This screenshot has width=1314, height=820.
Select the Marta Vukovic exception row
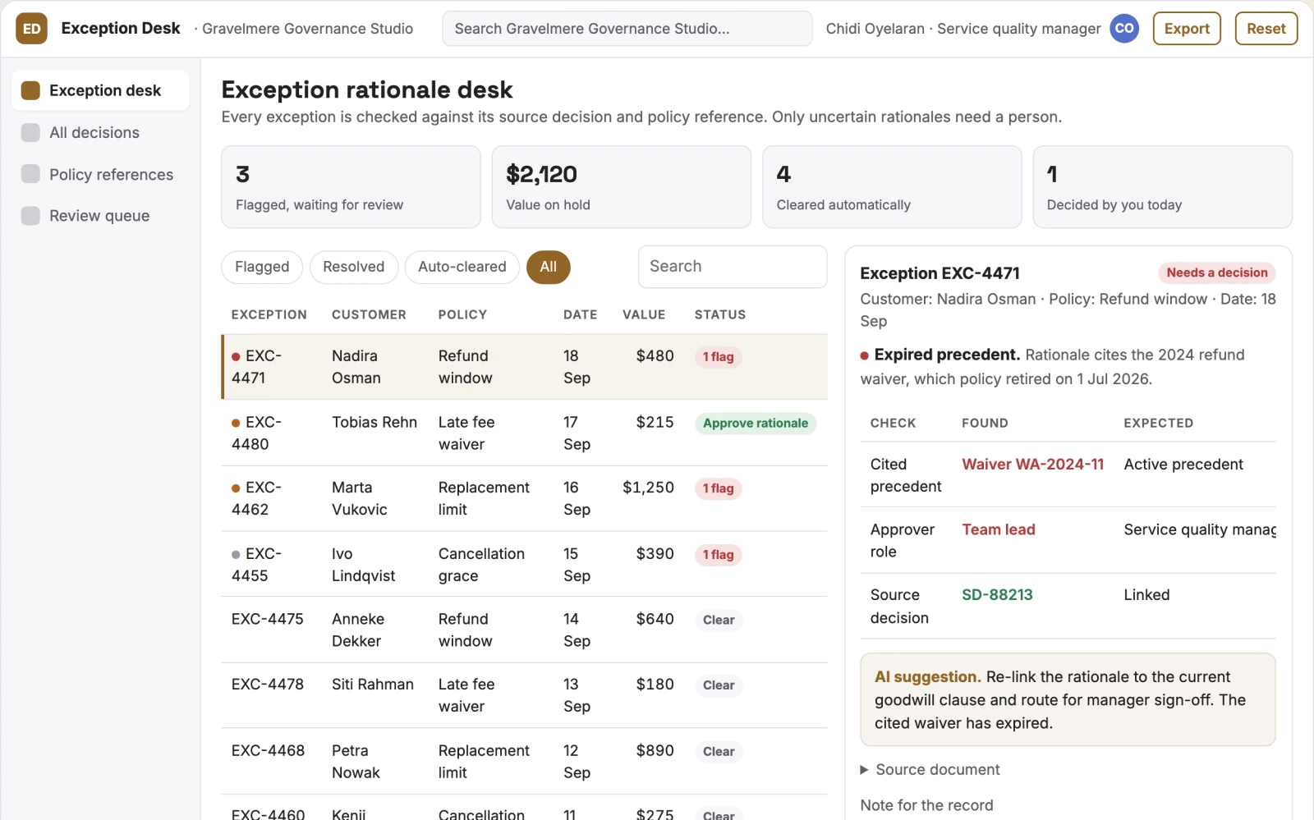(524, 498)
